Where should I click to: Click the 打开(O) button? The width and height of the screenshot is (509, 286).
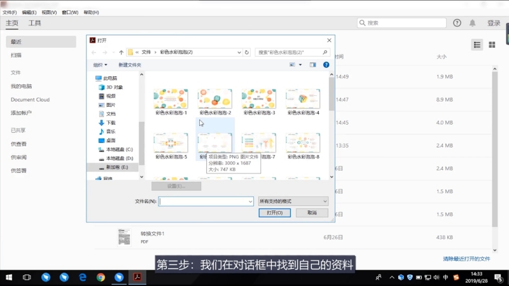click(275, 213)
